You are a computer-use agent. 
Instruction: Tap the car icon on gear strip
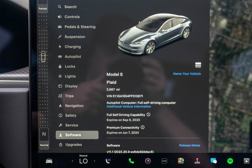(x=43, y=57)
